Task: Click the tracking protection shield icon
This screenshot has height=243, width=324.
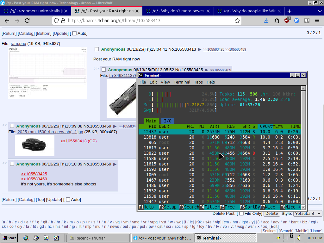Action: click(x=56, y=21)
